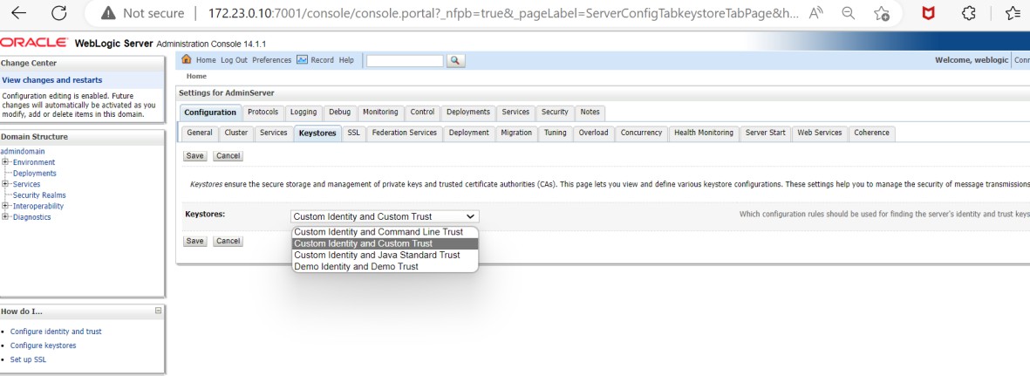Click the upper Save button

point(194,156)
